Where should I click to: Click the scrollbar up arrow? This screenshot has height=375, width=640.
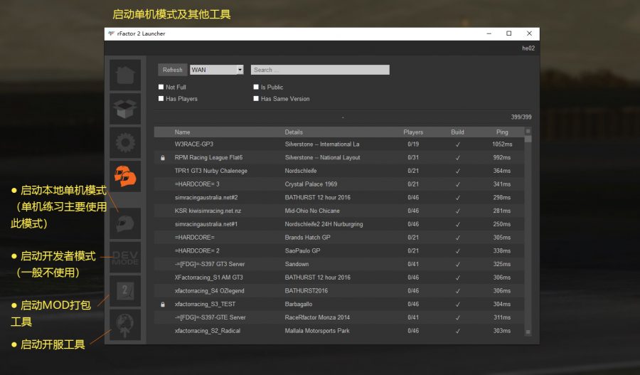[528, 131]
